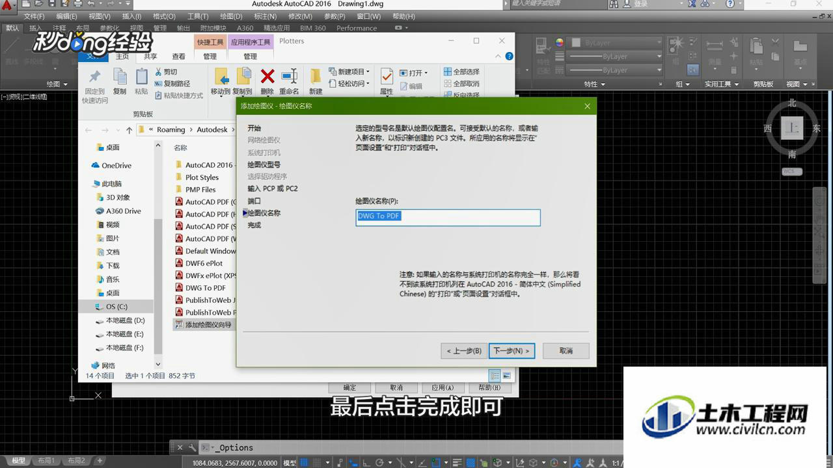Click the Cut scissors item

pyautogui.click(x=166, y=71)
